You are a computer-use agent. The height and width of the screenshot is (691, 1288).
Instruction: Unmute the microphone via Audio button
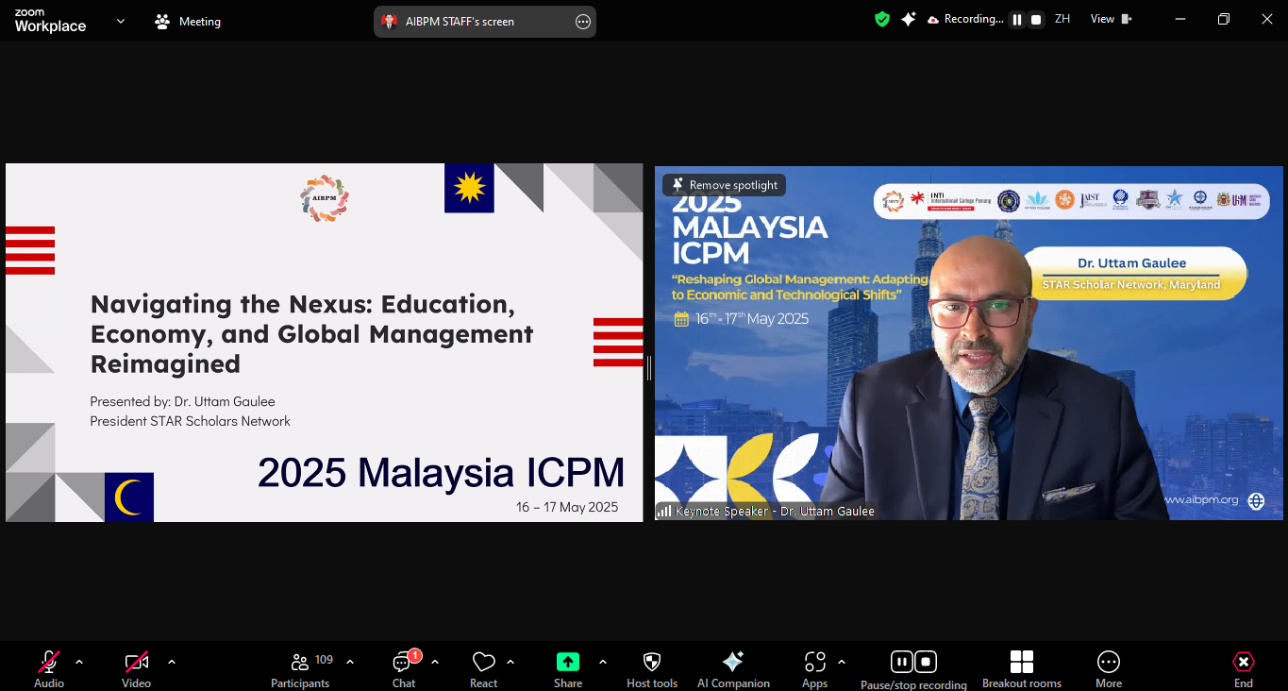pos(49,668)
